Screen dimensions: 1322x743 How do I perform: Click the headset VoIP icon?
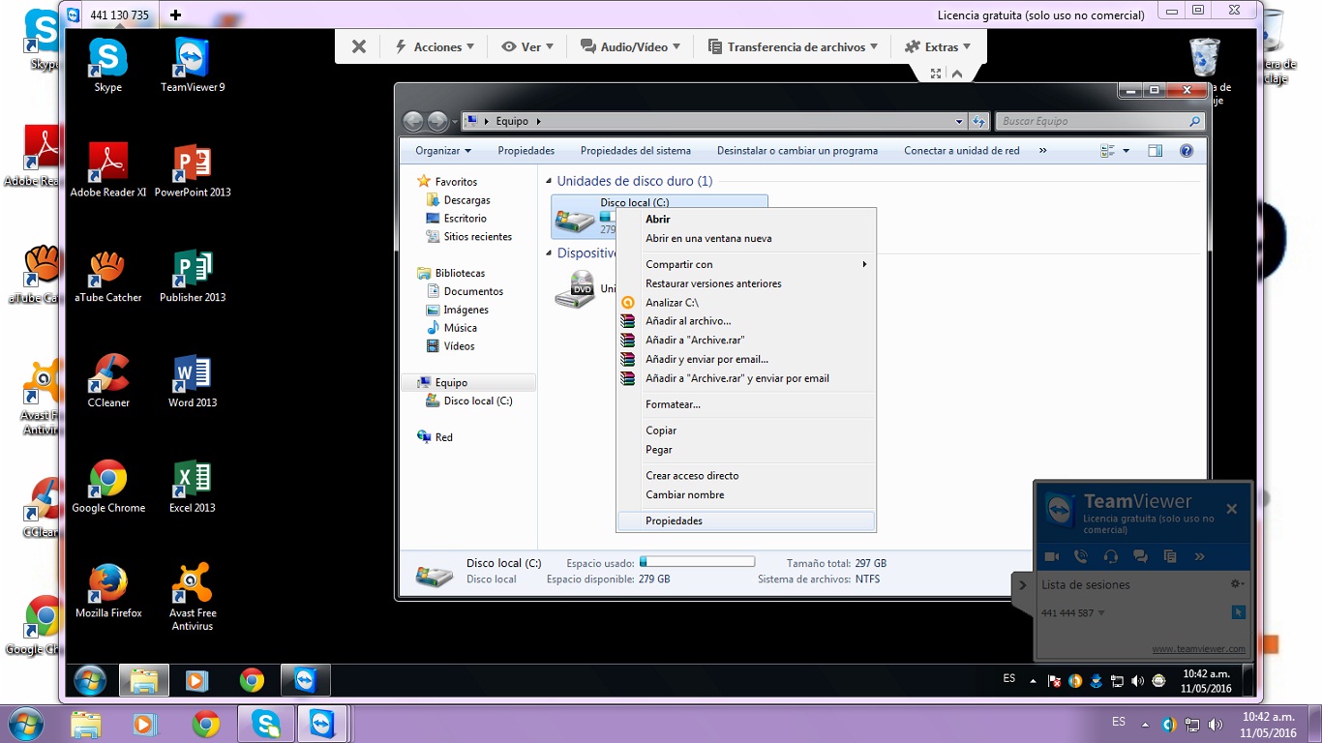[x=1111, y=556]
